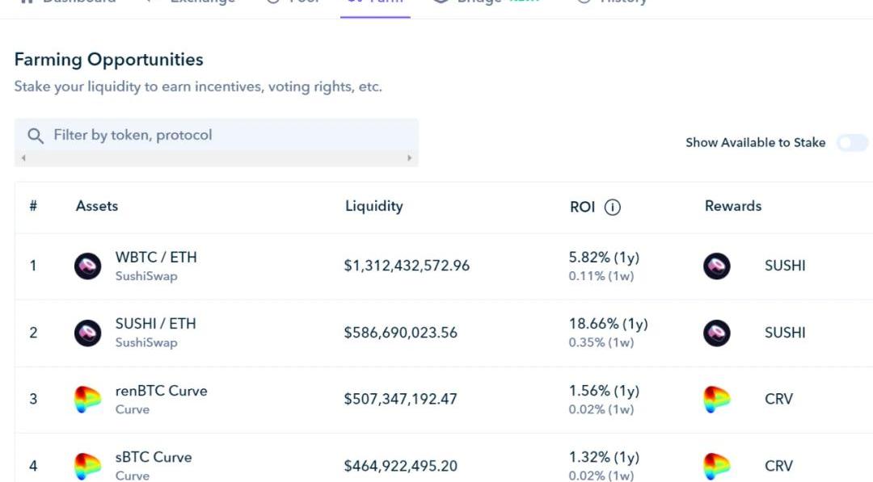Image resolution: width=873 pixels, height=482 pixels.
Task: Click the Curve icon beside sBTC Curve
Action: coord(88,466)
